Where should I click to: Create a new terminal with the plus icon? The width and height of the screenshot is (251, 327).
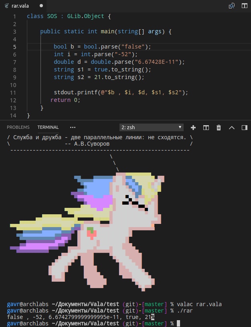193,128
